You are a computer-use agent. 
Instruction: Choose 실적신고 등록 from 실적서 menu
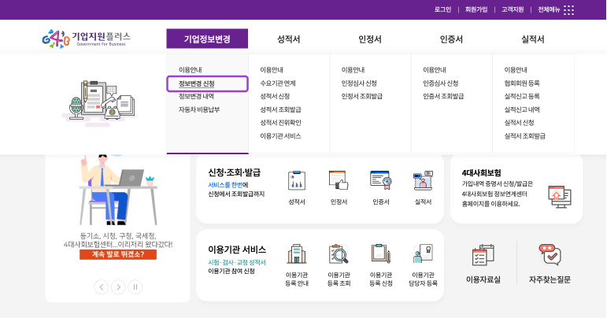(x=522, y=96)
